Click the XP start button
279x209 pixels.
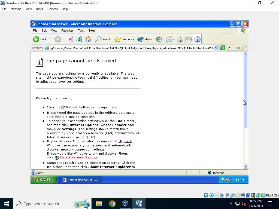pyautogui.click(x=43, y=180)
